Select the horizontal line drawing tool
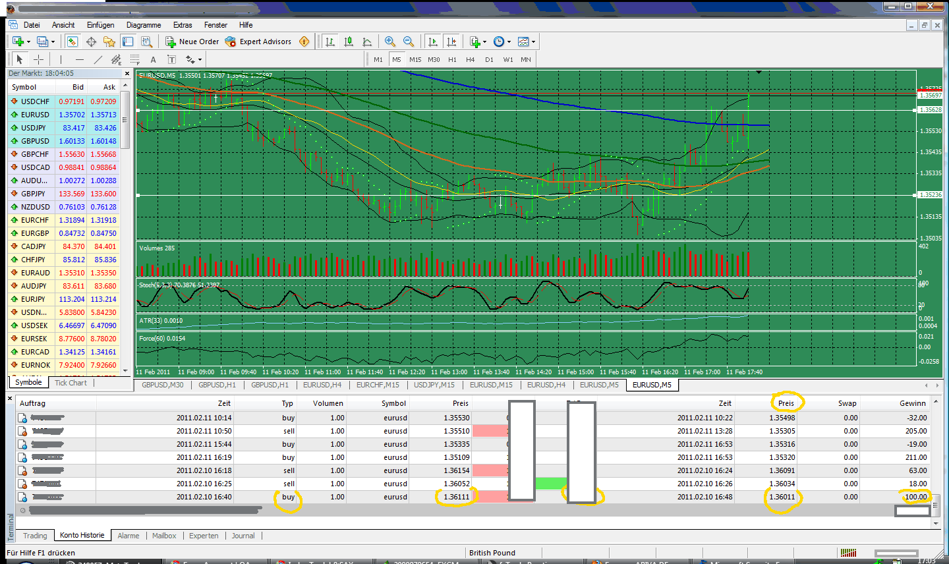 pyautogui.click(x=79, y=59)
